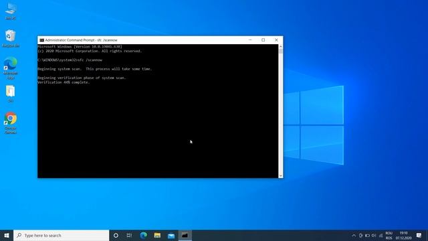Click the Command Prompt scrollbar thumb
428x241 pixels.
tap(281, 52)
